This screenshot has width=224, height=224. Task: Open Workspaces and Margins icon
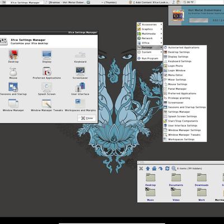coord(80,105)
